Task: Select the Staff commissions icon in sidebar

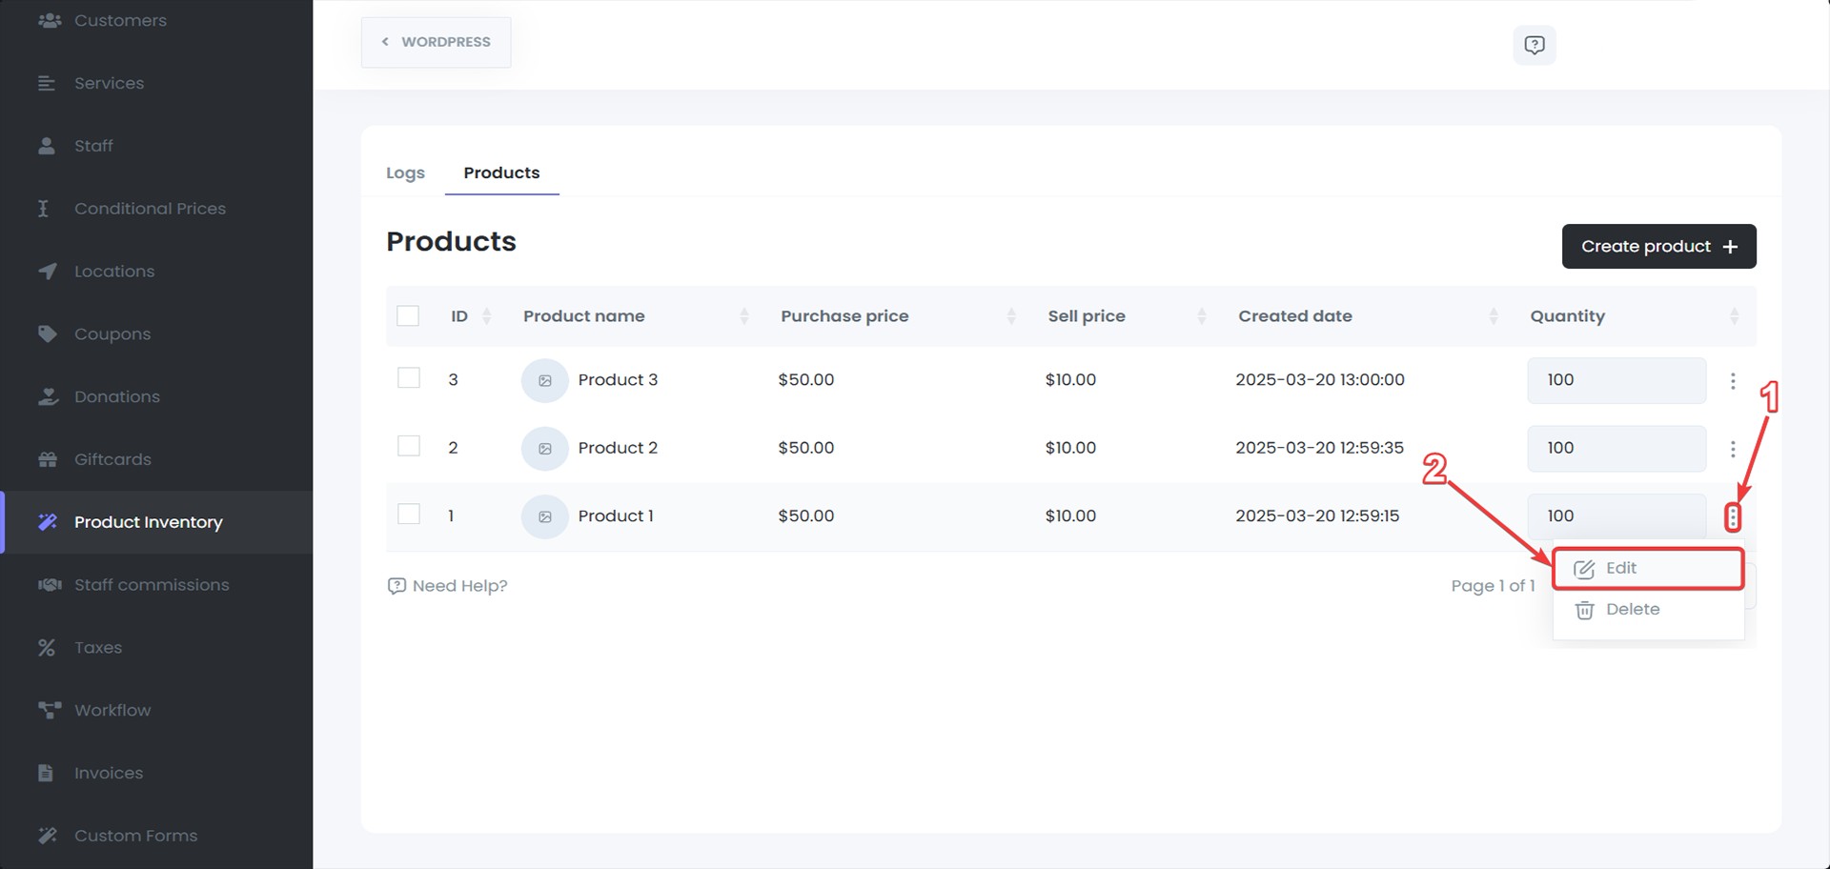Action: click(48, 584)
